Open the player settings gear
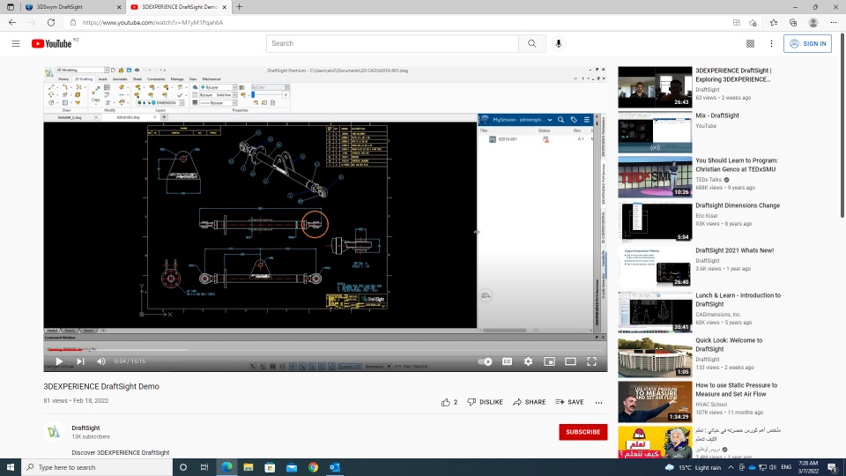Viewport: 846px width, 476px height. 528,361
